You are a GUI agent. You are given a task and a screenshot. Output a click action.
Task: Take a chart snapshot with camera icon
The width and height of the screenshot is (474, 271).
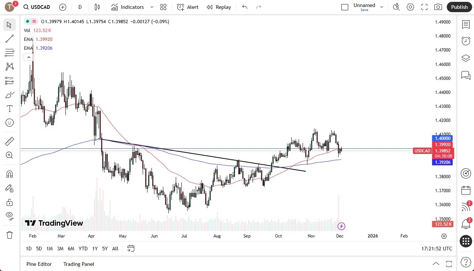tap(438, 7)
